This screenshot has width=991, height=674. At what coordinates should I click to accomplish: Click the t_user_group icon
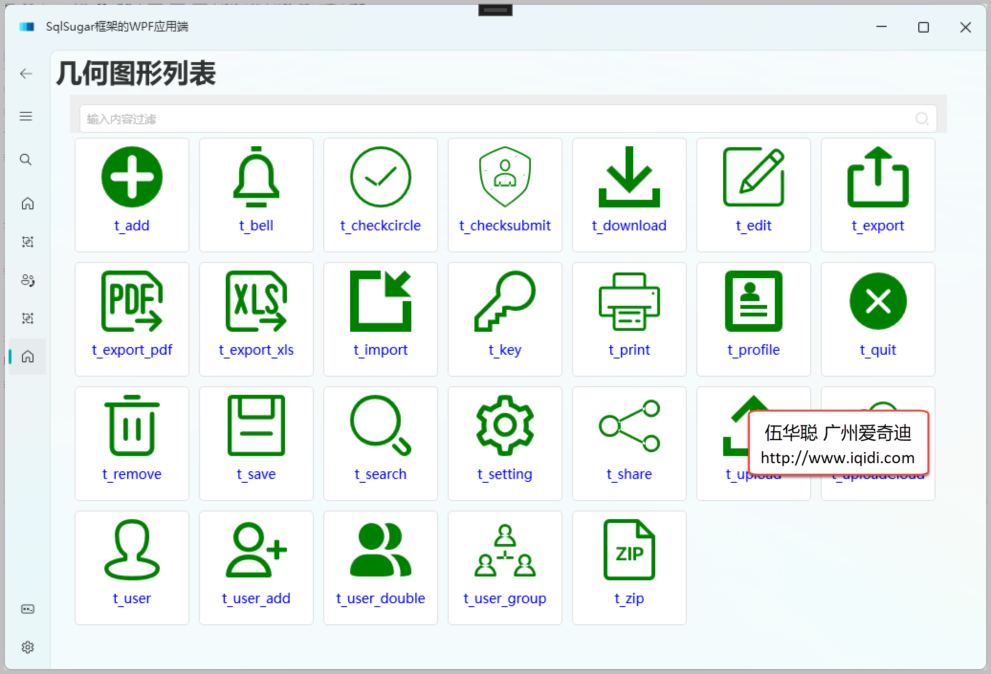point(505,550)
